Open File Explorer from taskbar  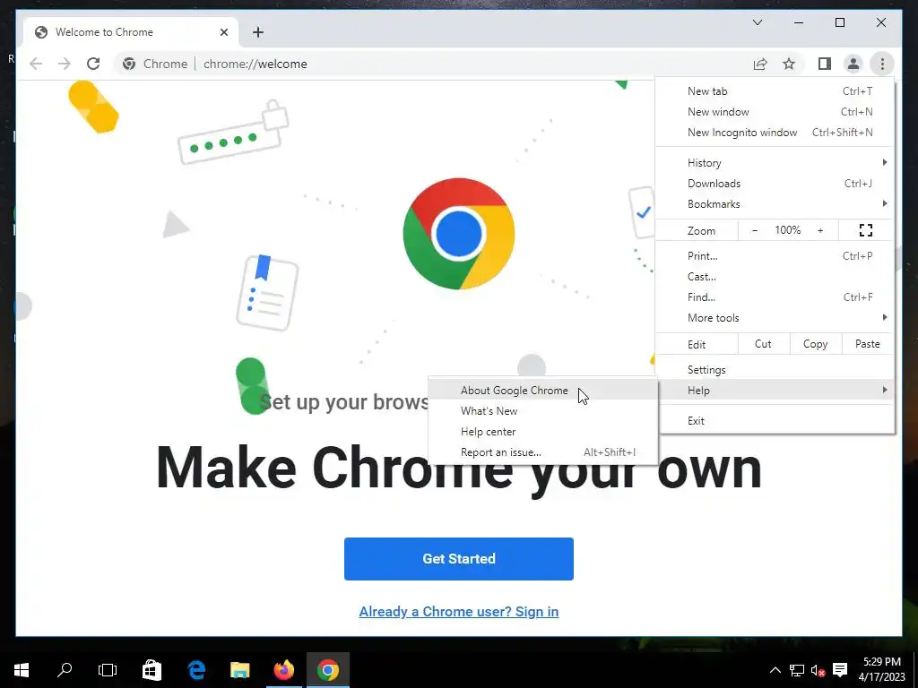click(x=240, y=670)
